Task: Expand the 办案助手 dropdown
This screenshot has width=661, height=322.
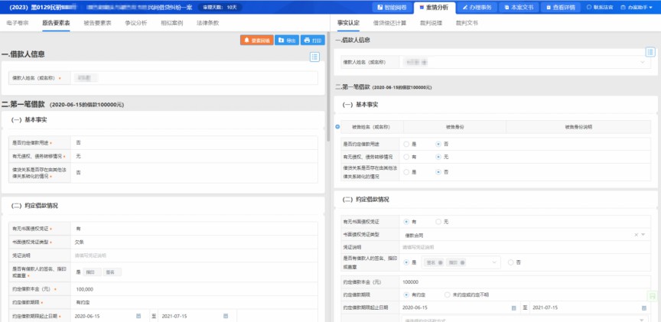Action: pyautogui.click(x=637, y=7)
